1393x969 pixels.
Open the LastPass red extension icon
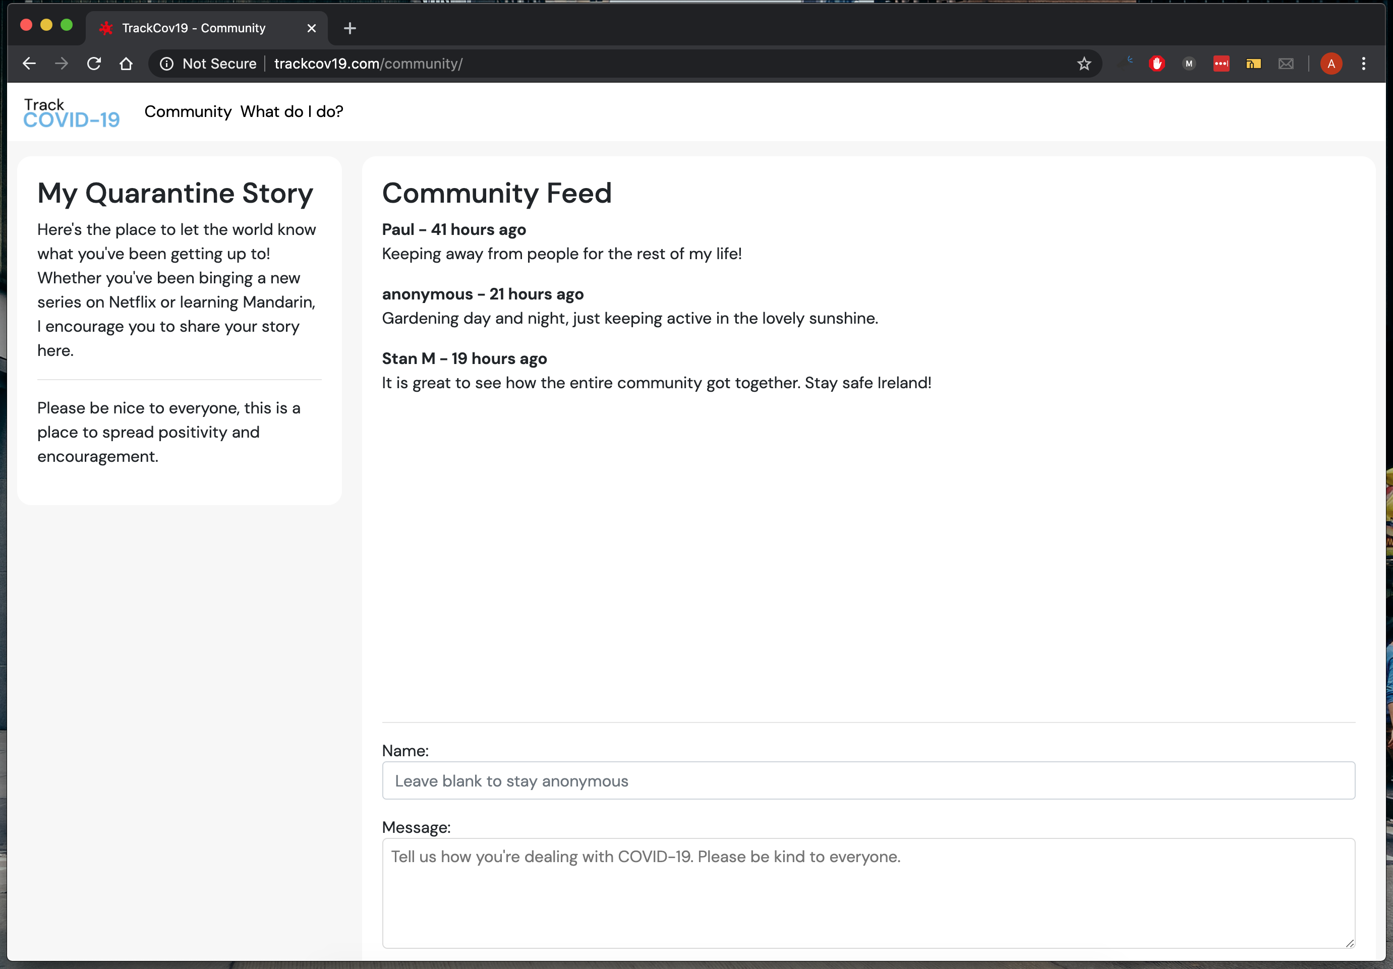tap(1221, 64)
